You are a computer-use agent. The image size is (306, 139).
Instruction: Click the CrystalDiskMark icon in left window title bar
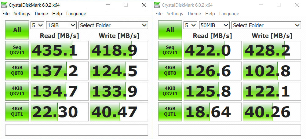[x=4, y=5]
